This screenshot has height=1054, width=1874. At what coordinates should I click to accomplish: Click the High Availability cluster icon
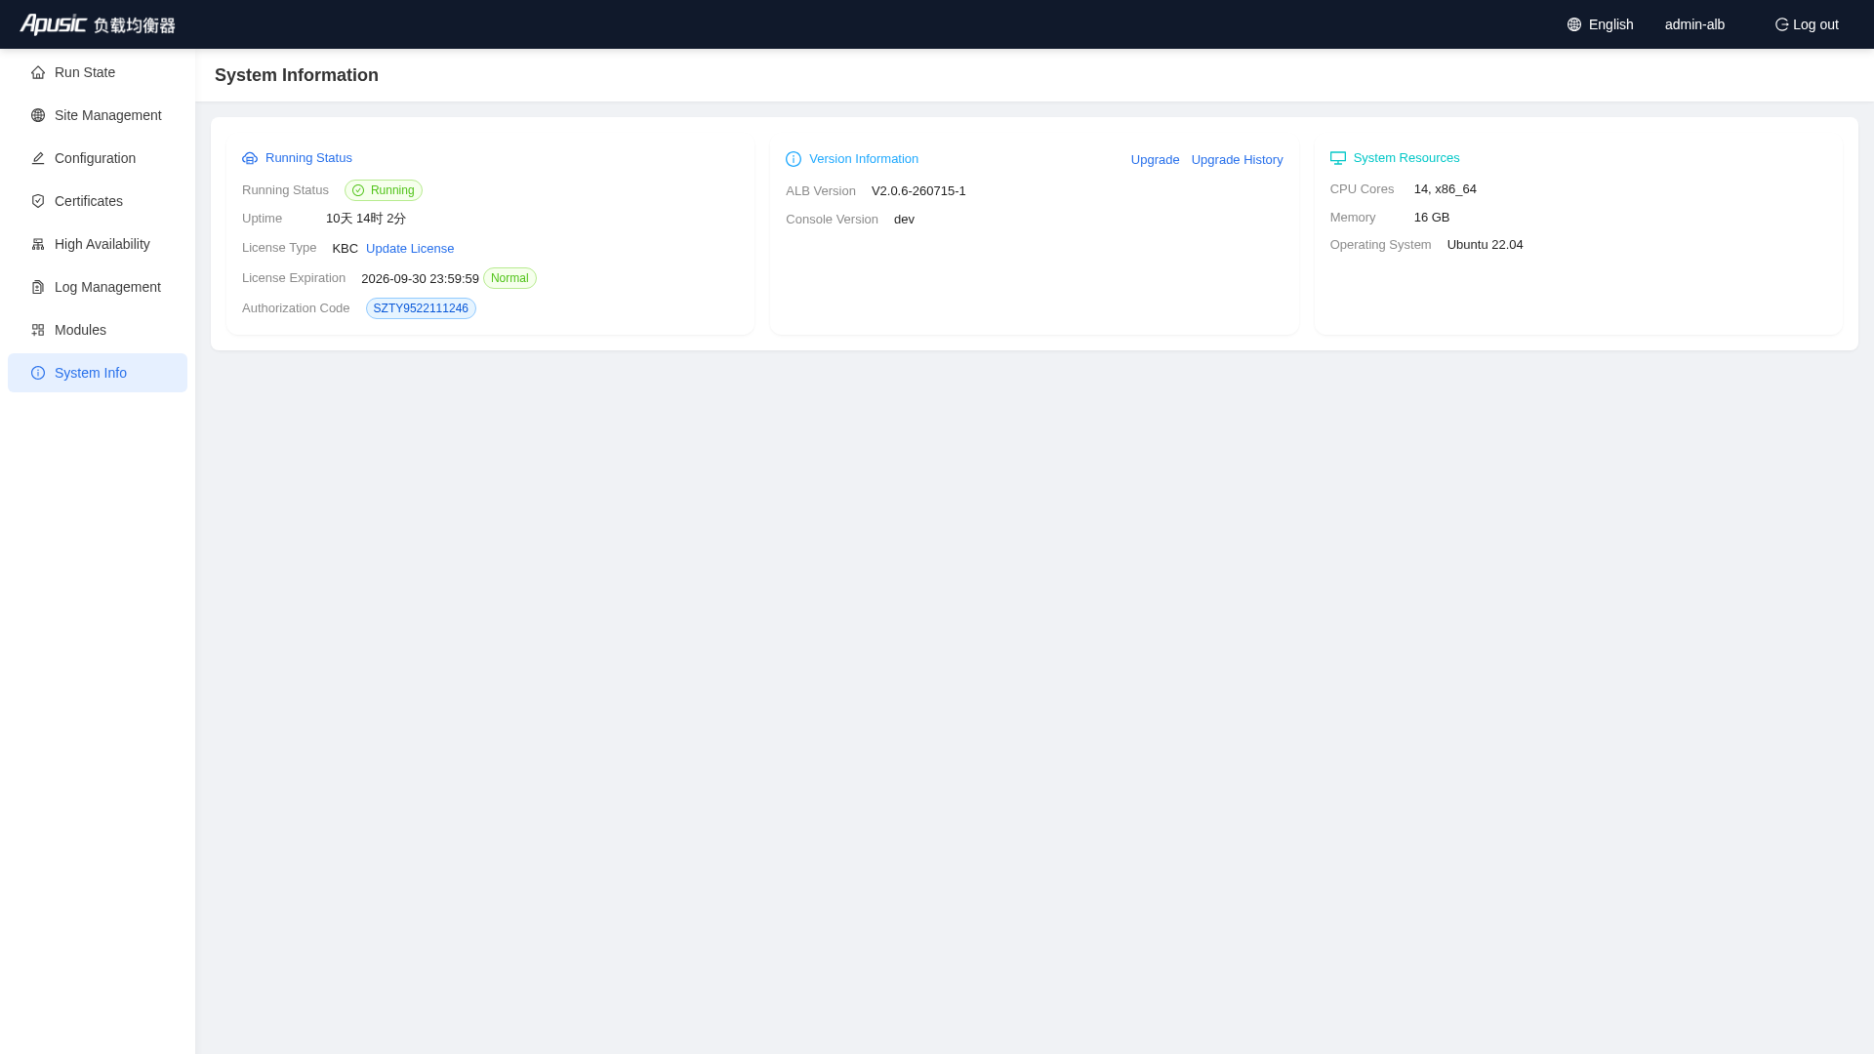pyautogui.click(x=38, y=244)
